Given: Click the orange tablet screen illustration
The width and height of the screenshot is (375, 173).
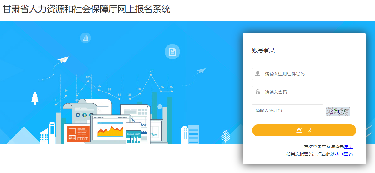Looking at the screenshot, I should 78,134.
